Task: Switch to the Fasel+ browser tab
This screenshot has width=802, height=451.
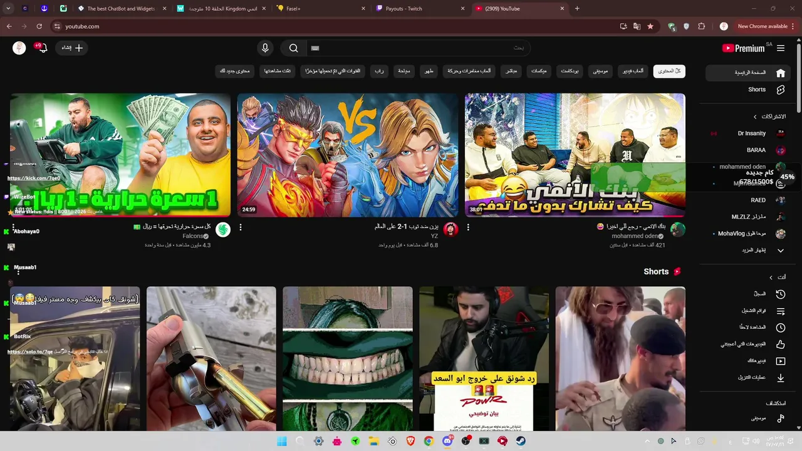Action: pyautogui.click(x=321, y=9)
